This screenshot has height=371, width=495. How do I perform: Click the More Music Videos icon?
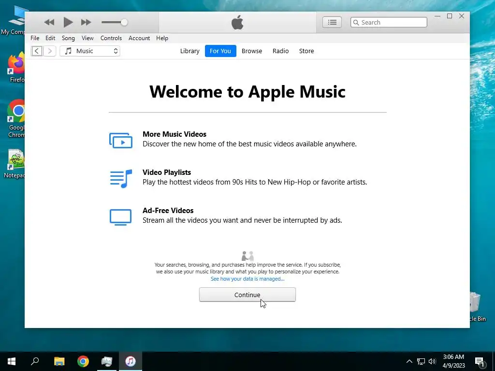[x=120, y=140]
